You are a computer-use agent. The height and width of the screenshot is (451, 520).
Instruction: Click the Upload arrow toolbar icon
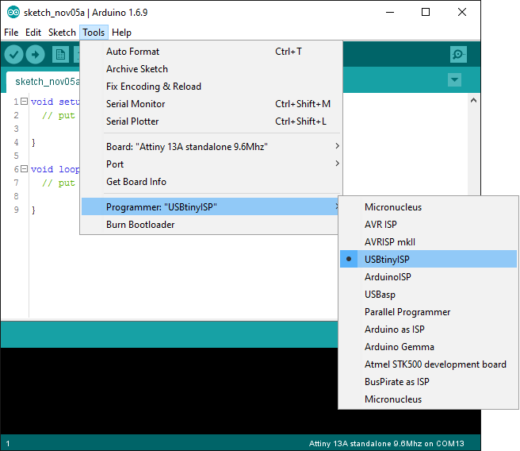[x=36, y=54]
